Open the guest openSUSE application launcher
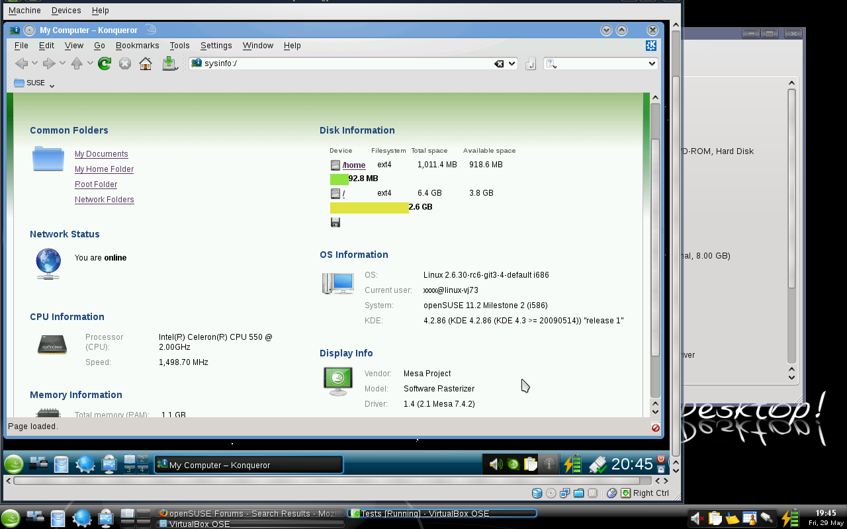The width and height of the screenshot is (847, 529). [13, 464]
